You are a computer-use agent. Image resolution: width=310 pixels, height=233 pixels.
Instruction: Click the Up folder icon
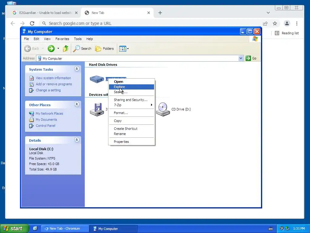coord(66,49)
